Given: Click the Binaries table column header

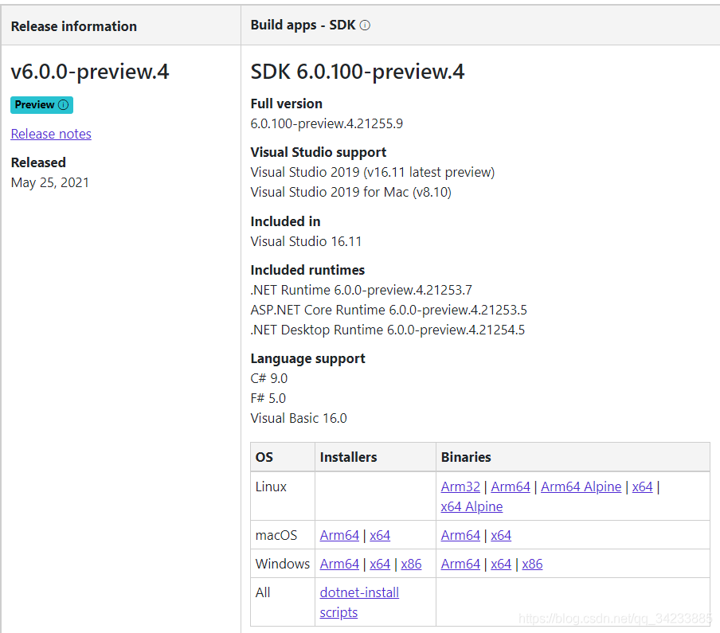Looking at the screenshot, I should [466, 457].
